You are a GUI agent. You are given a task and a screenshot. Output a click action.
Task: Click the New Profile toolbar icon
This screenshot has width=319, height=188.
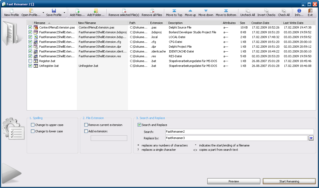point(11,11)
